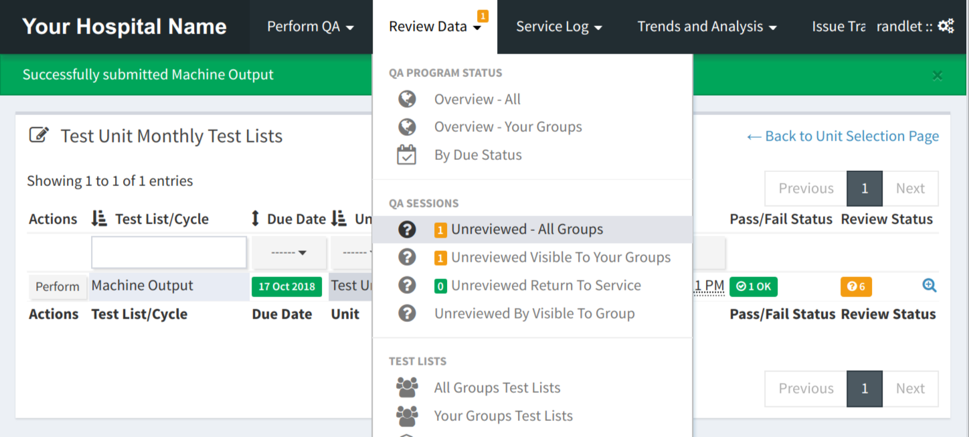Click the bottom Next pagination button
This screenshot has height=437, width=969.
(x=910, y=389)
